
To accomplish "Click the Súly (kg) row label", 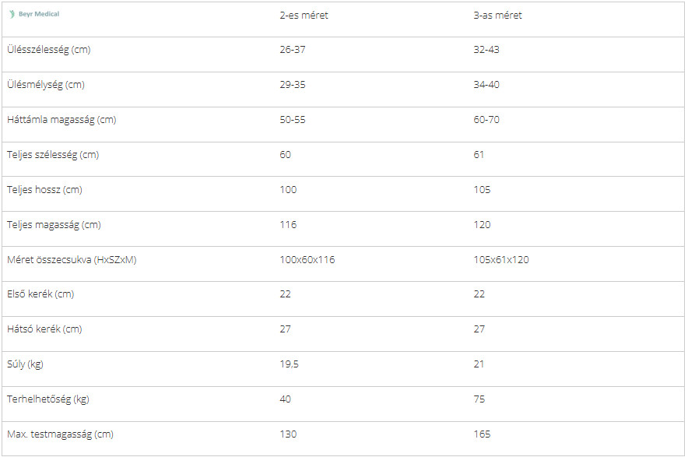I will click(26, 364).
